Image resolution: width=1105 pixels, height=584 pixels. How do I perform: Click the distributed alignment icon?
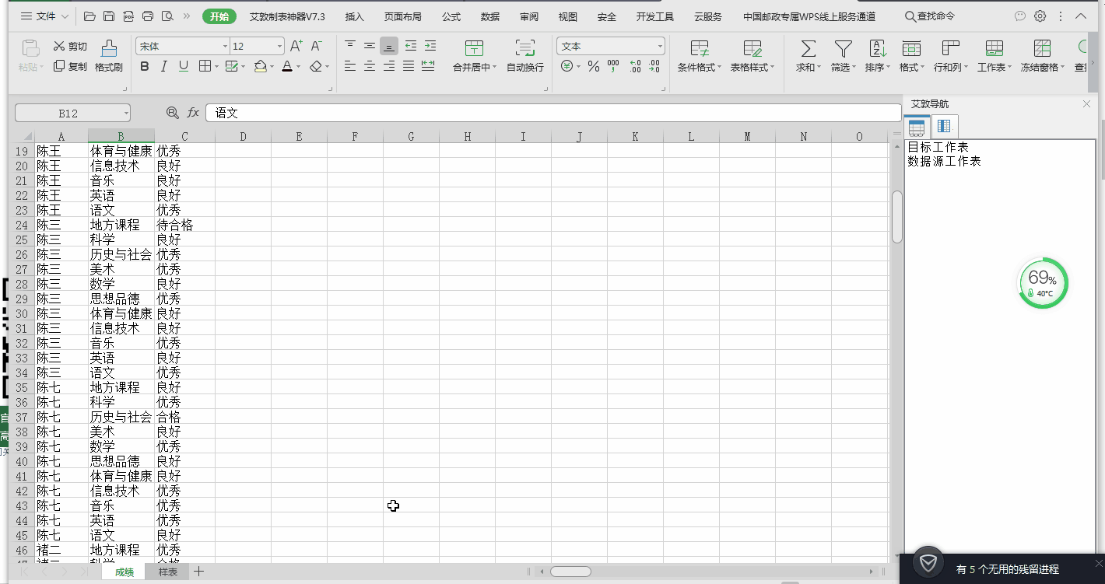428,67
